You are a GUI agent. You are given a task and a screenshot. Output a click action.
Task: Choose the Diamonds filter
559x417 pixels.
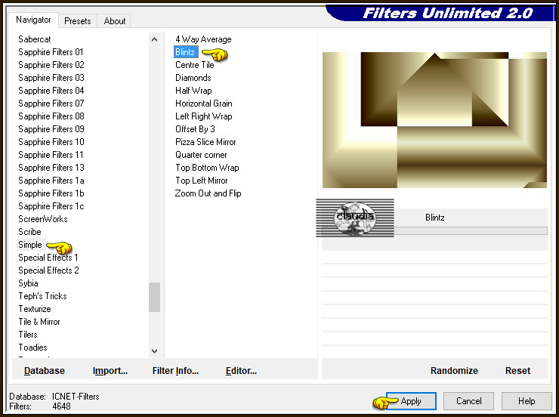pyautogui.click(x=193, y=78)
